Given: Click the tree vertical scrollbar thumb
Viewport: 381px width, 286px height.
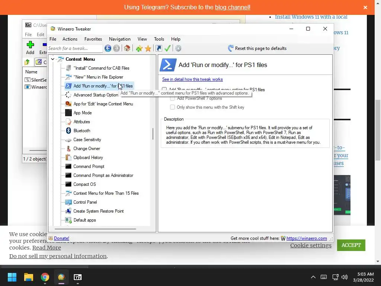Looking at the screenshot, I should pos(153,134).
